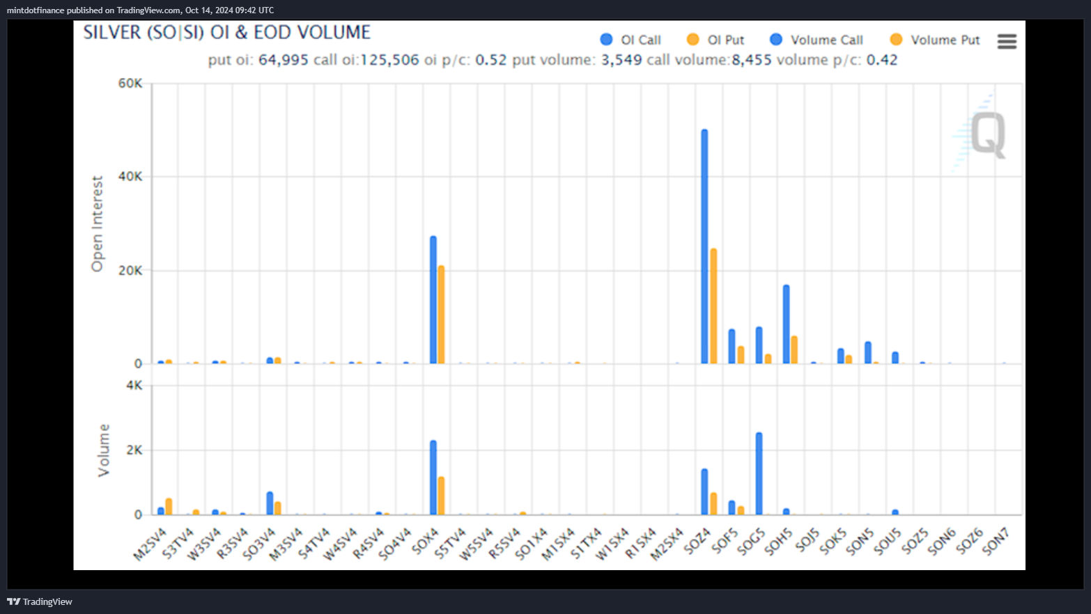Click the SOK5 x-axis label
The image size is (1091, 614).
coord(833,542)
